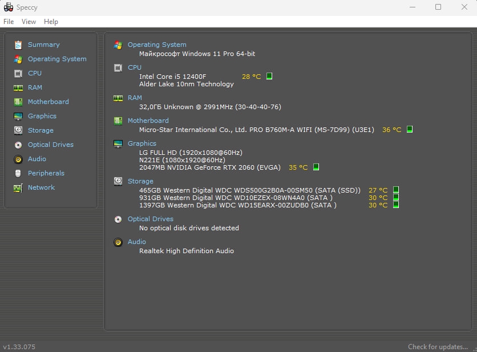This screenshot has width=477, height=352.
Task: Click the Speccy app icon in the title bar
Action: 9,7
